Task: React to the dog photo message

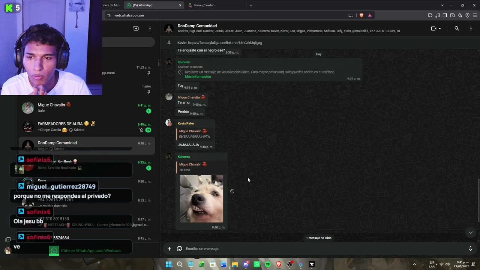Action: 232,191
